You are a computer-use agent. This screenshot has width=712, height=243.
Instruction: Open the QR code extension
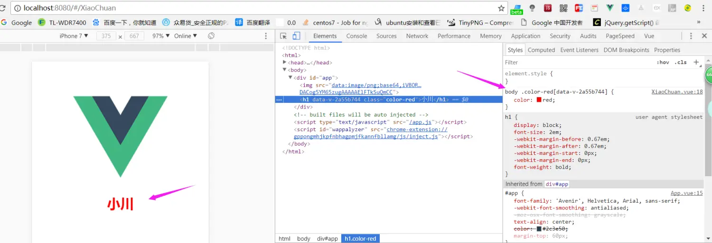[x=563, y=8]
